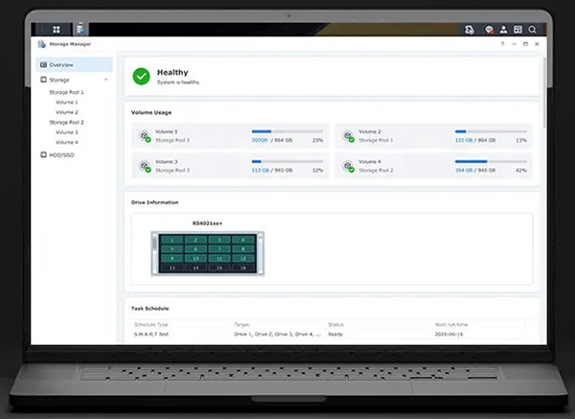This screenshot has height=419, width=575.
Task: Click the HDD/SSD sidebar icon
Action: 43,154
